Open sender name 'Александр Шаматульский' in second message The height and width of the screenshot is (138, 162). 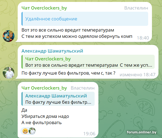point(52,51)
